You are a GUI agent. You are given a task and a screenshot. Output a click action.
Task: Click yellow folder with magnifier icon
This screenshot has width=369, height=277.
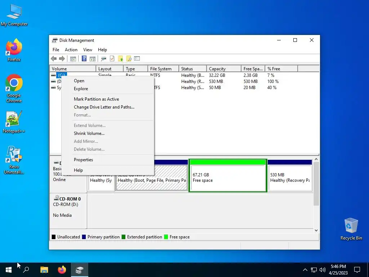pyautogui.click(x=129, y=59)
